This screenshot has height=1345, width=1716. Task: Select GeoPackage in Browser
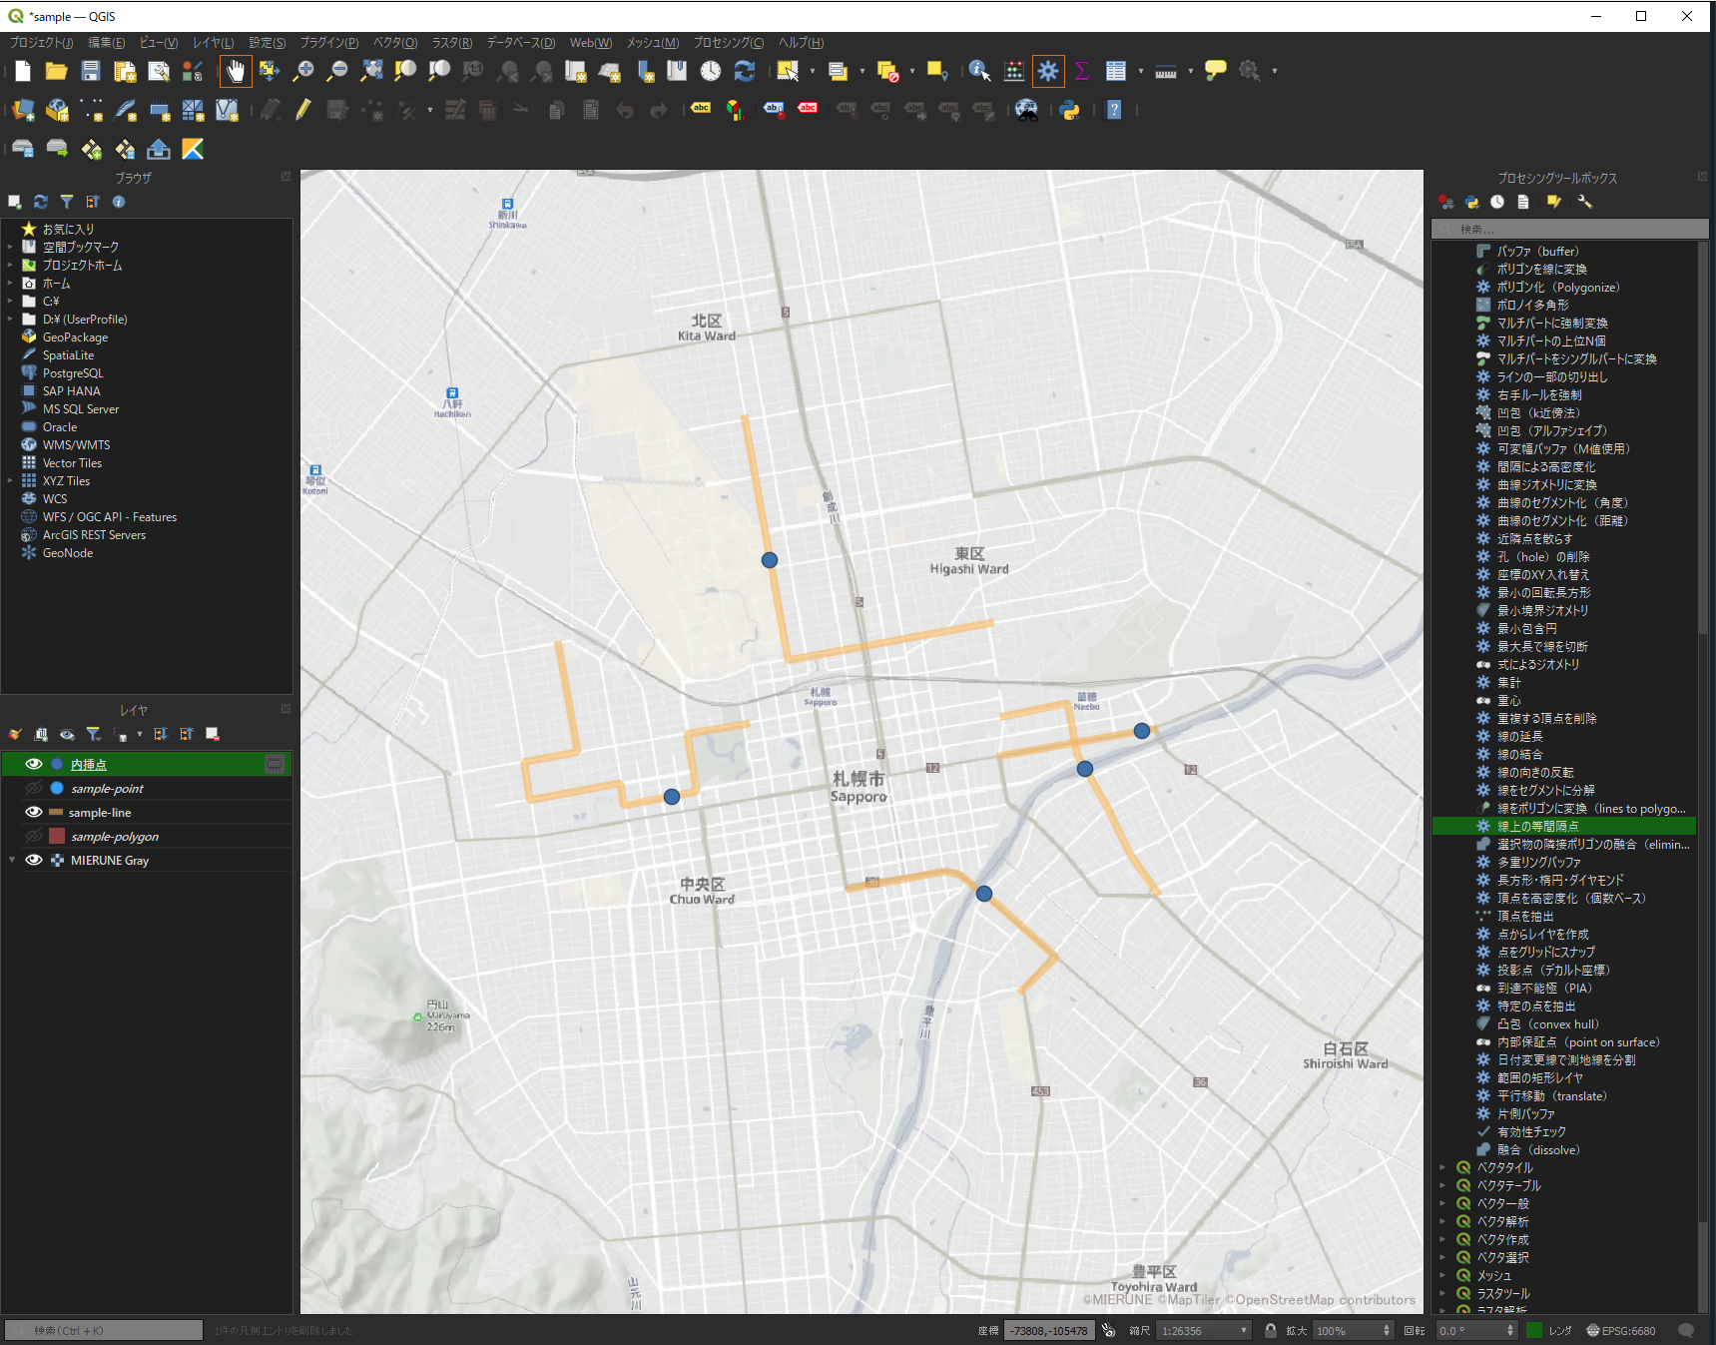tap(75, 337)
